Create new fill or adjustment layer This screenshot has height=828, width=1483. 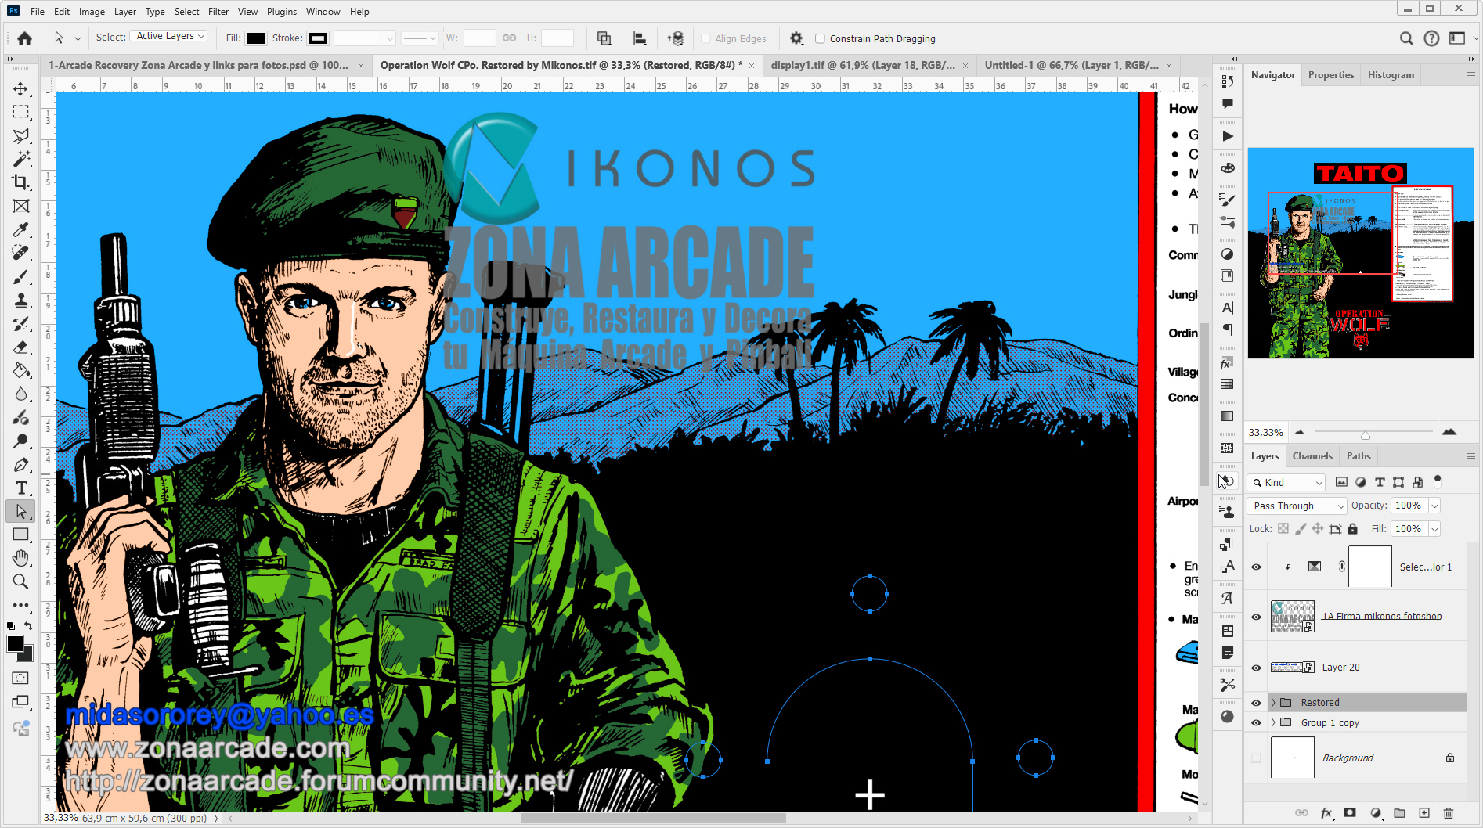[x=1376, y=813]
